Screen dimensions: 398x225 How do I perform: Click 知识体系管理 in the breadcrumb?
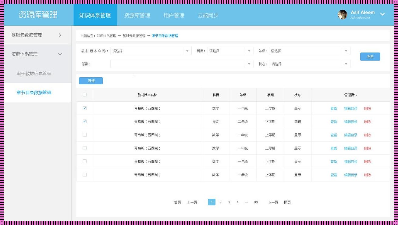[107, 36]
